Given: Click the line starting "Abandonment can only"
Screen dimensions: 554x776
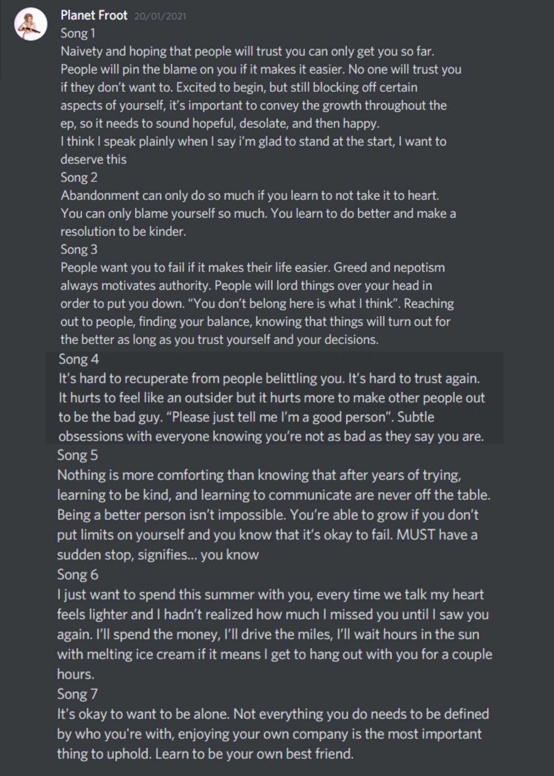Looking at the screenshot, I should 249,195.
